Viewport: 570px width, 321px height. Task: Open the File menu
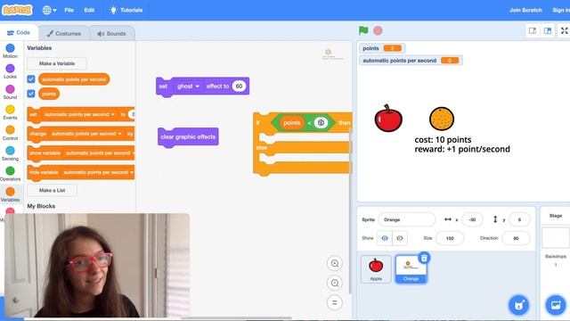click(x=69, y=10)
